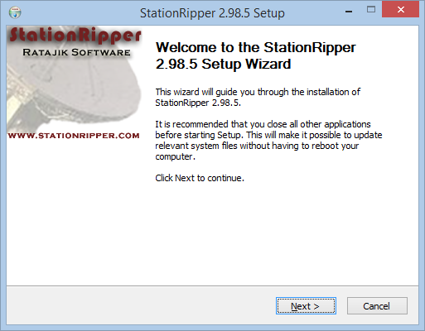
Task: Click Next to continue the setup
Action: click(306, 305)
